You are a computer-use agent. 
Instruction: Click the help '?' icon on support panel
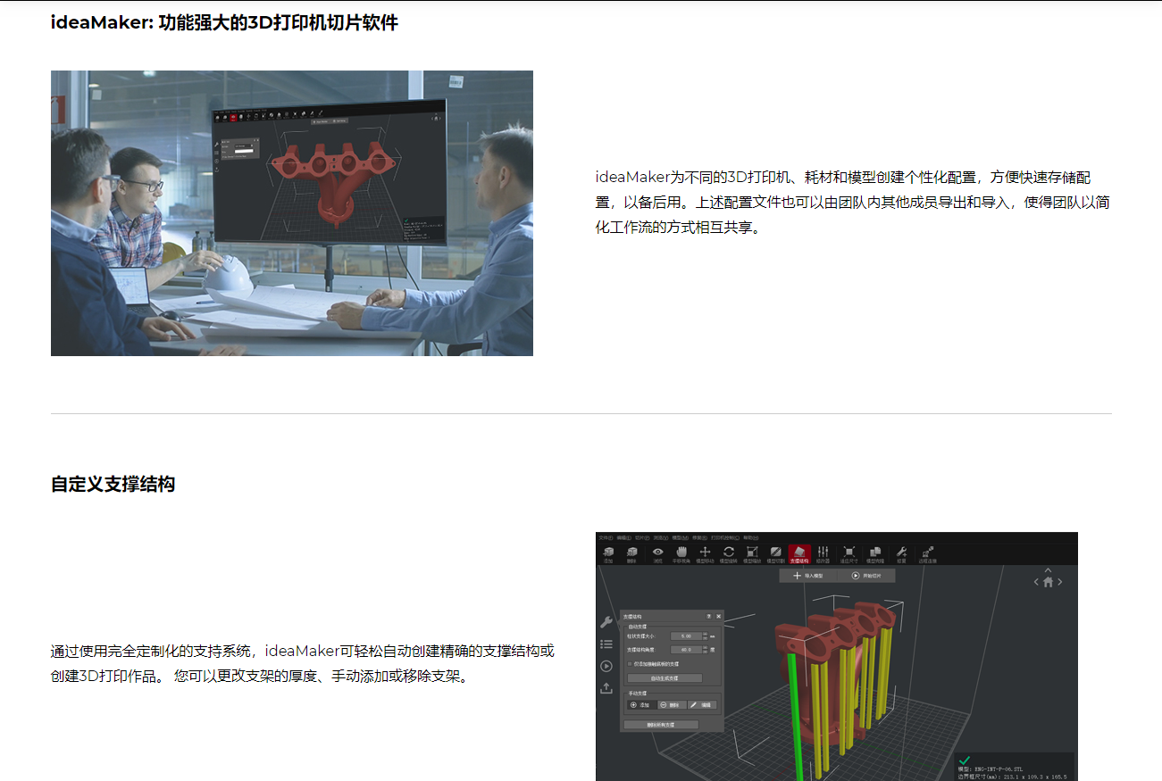709,617
